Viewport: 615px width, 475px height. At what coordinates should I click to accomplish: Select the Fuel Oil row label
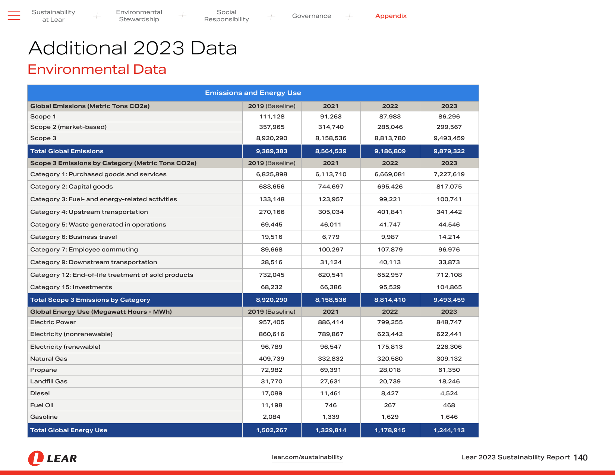[42, 405]
